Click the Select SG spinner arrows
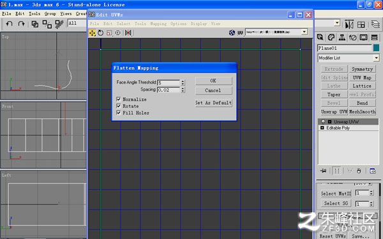The image size is (383, 239). click(372, 203)
